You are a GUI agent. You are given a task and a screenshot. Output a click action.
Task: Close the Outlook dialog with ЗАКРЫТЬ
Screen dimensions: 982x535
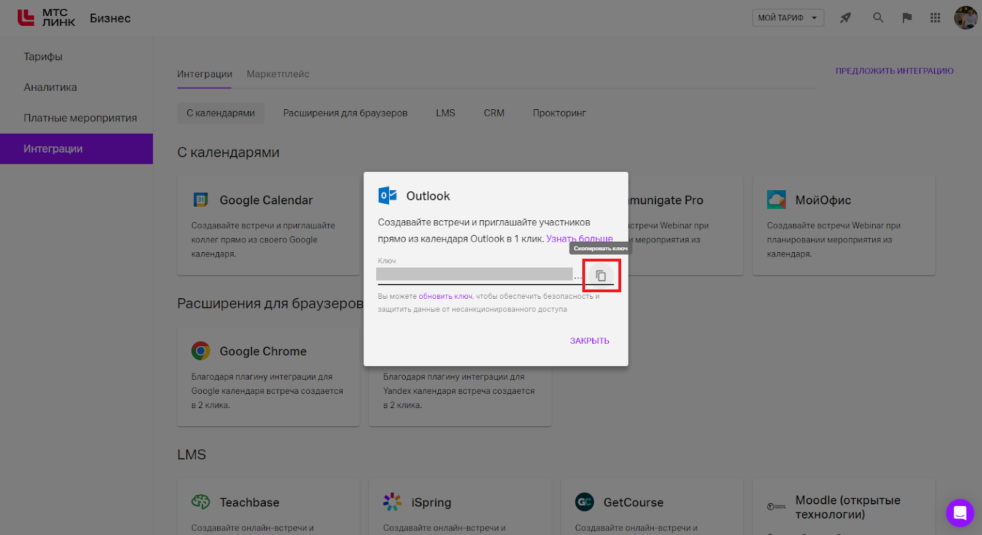coord(589,341)
